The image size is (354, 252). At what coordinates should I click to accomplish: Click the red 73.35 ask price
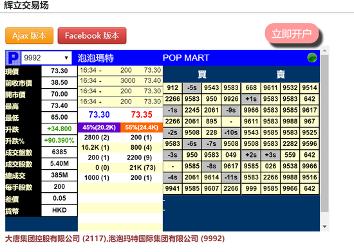pos(142,114)
